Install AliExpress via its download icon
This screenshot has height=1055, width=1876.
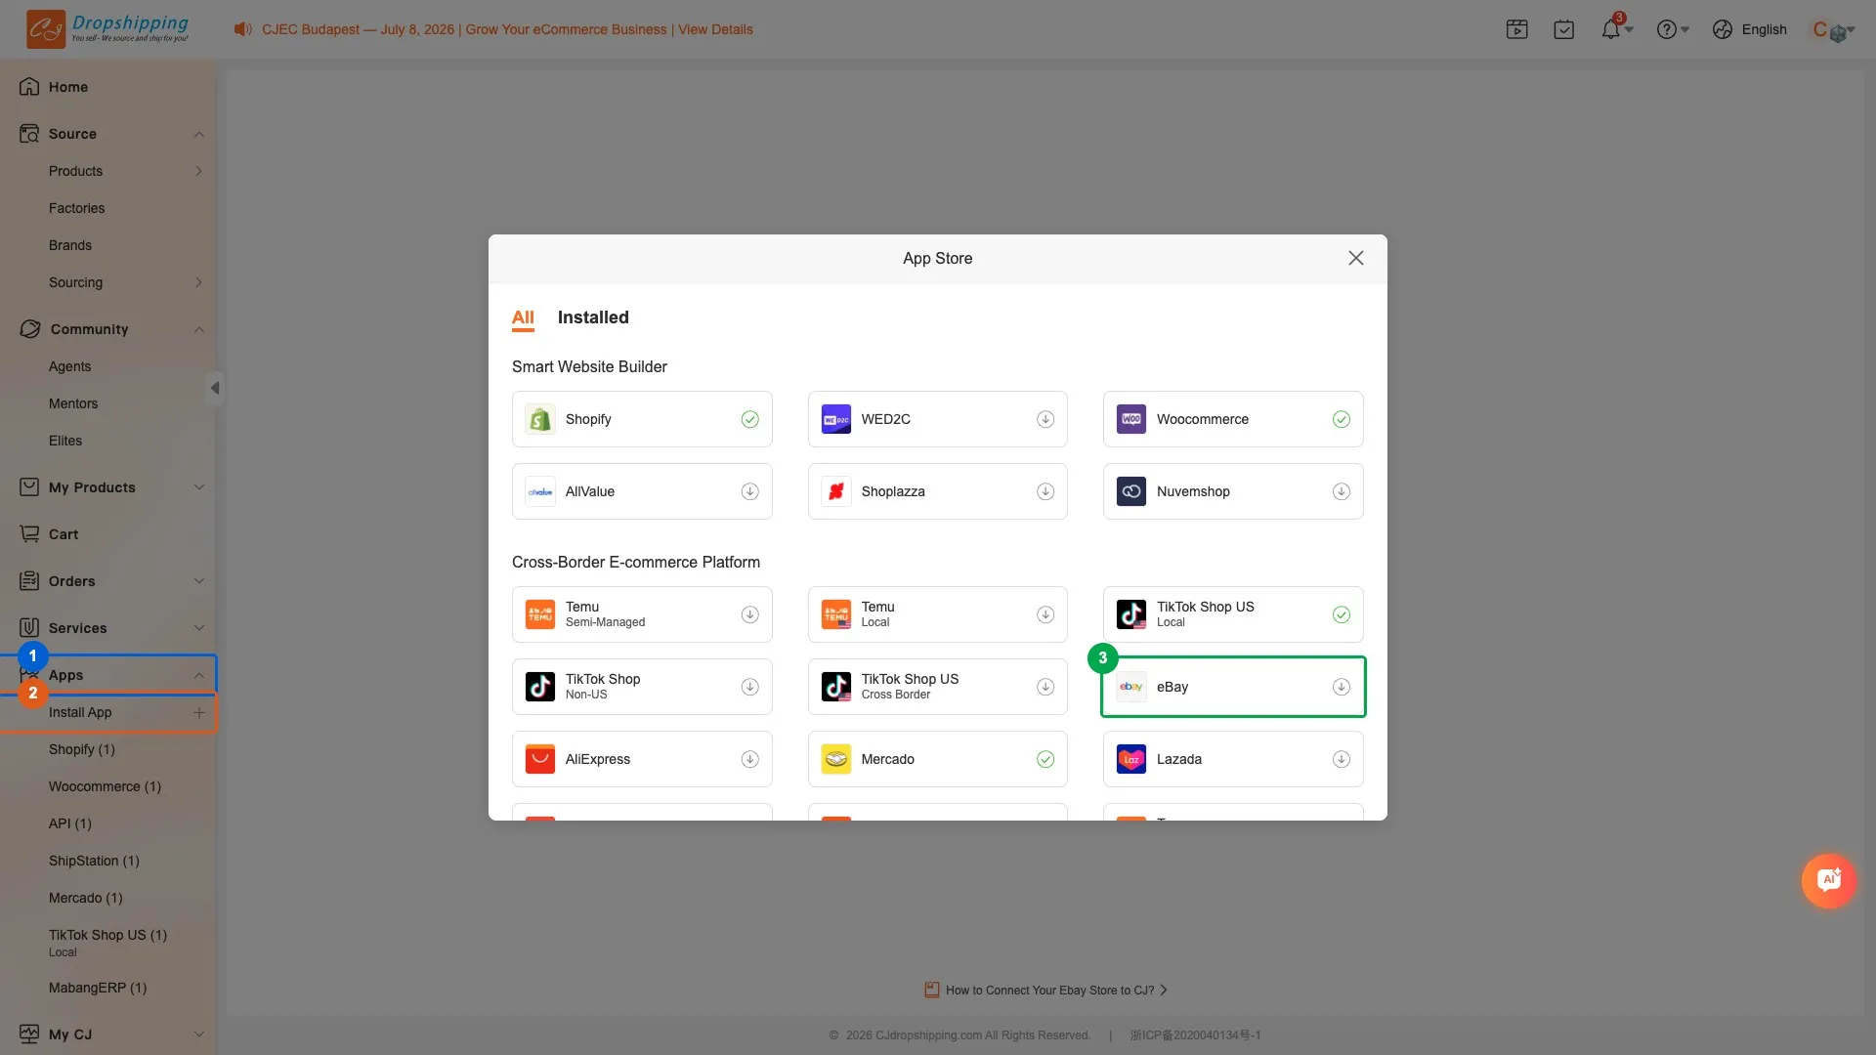750,759
